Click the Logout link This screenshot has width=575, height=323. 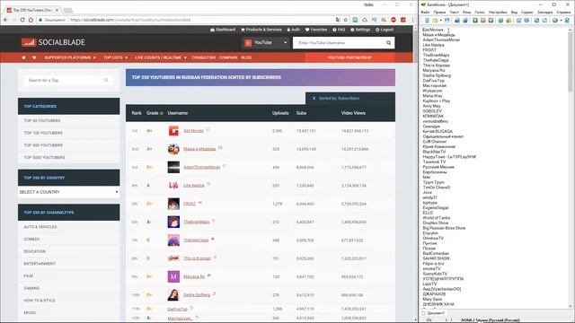click(384, 30)
